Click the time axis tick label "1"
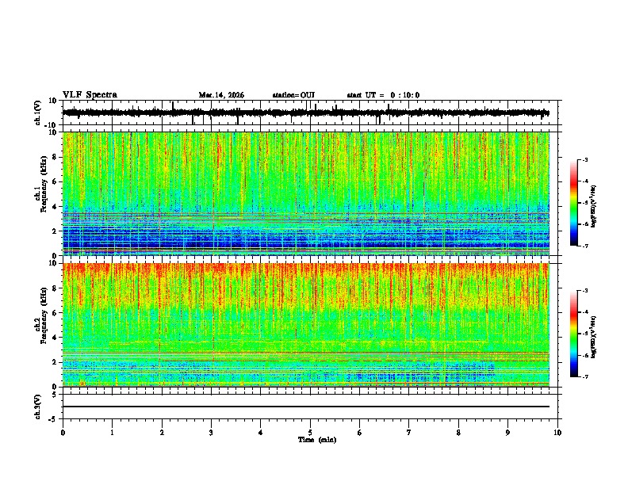 pos(113,433)
